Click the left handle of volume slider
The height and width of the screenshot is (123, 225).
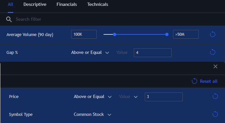[x=115, y=34]
